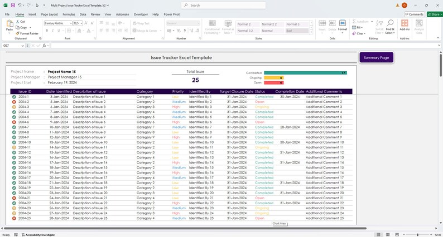Switch to Page Break Preview in status bar
Screen dimensions: 443x237
pos(397,235)
